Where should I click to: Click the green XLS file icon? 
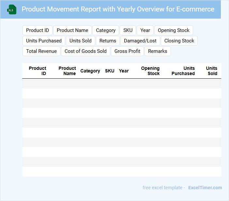pos(12,9)
